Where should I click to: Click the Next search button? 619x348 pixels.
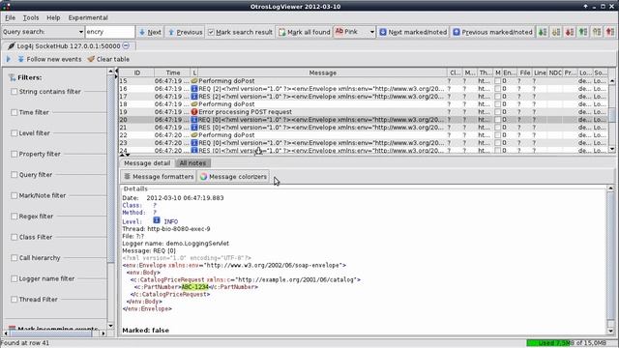(x=150, y=32)
